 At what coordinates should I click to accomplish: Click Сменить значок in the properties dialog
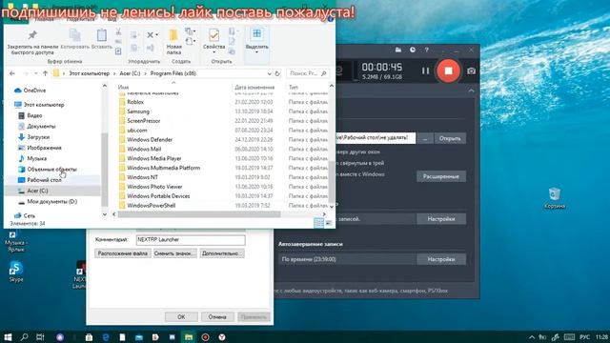point(174,253)
